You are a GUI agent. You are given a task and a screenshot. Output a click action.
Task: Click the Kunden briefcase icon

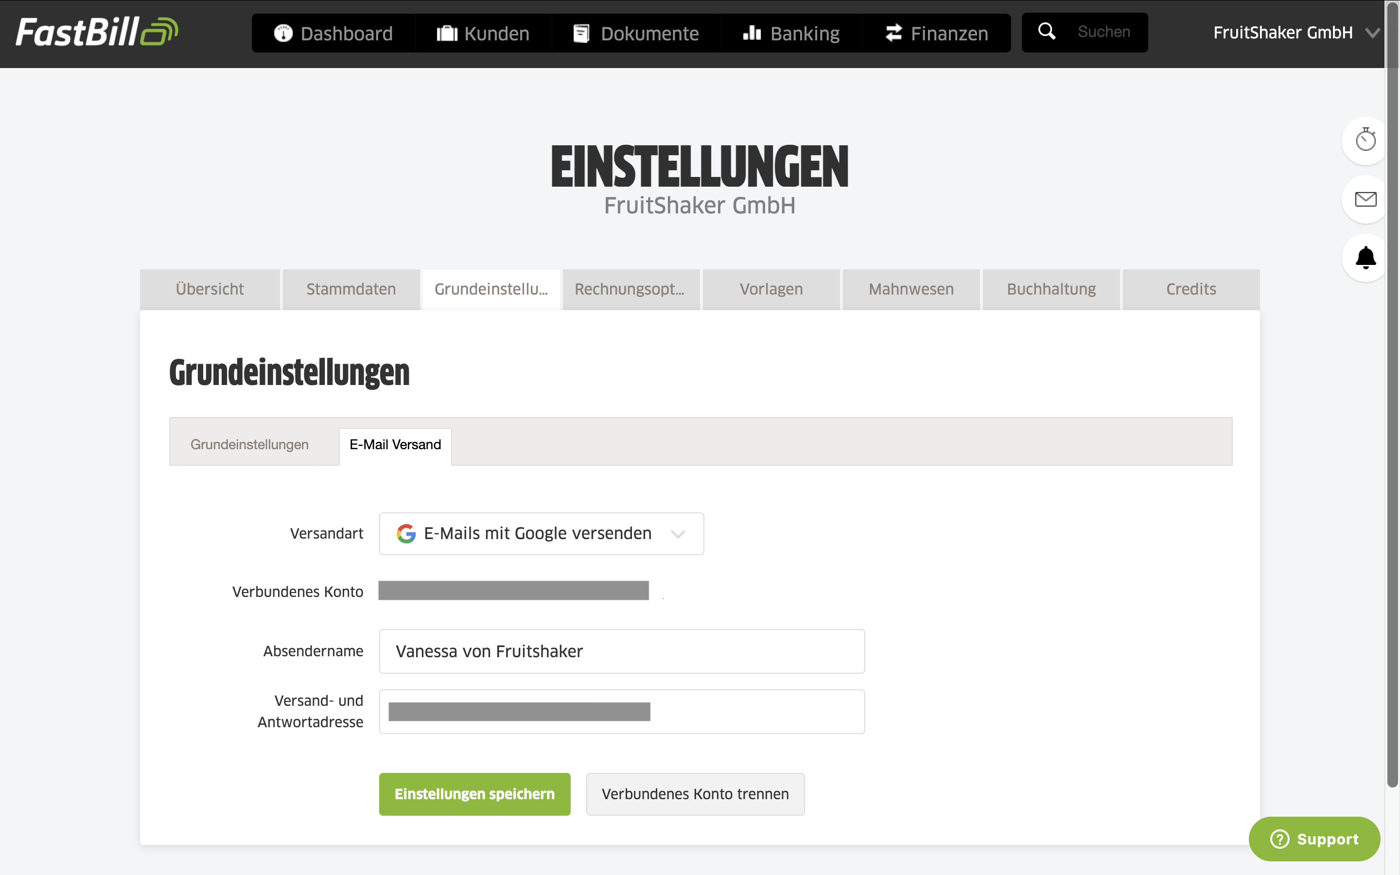pyautogui.click(x=447, y=34)
